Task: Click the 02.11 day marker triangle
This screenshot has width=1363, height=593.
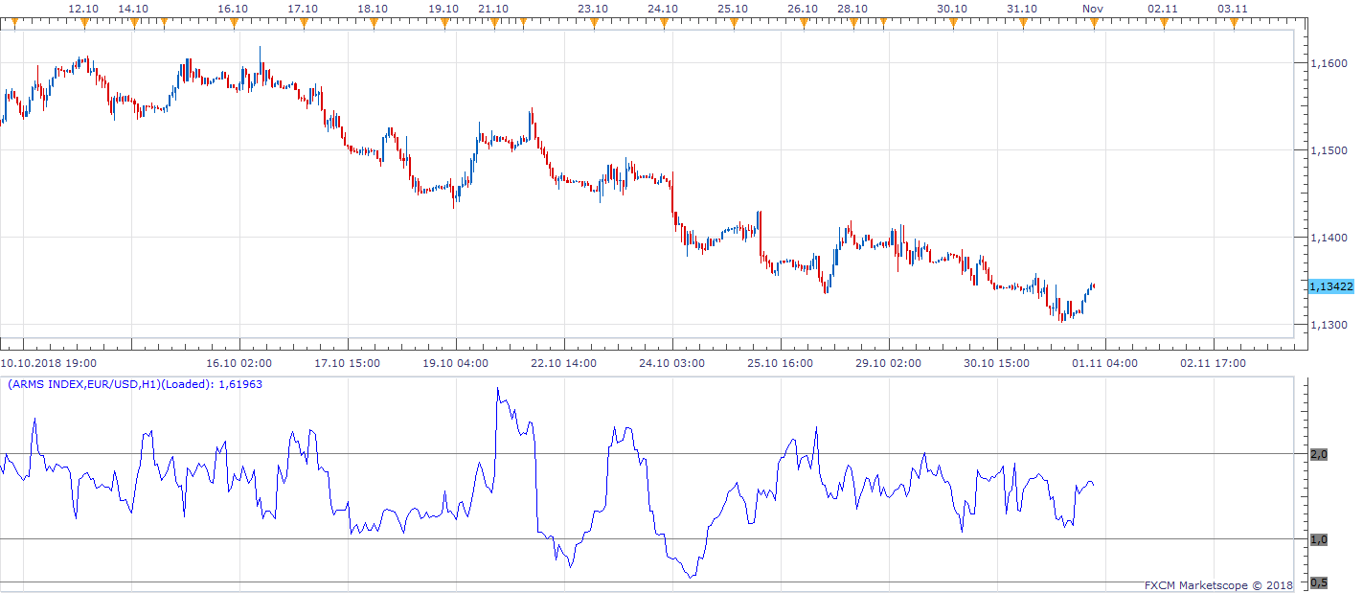Action: (1163, 23)
